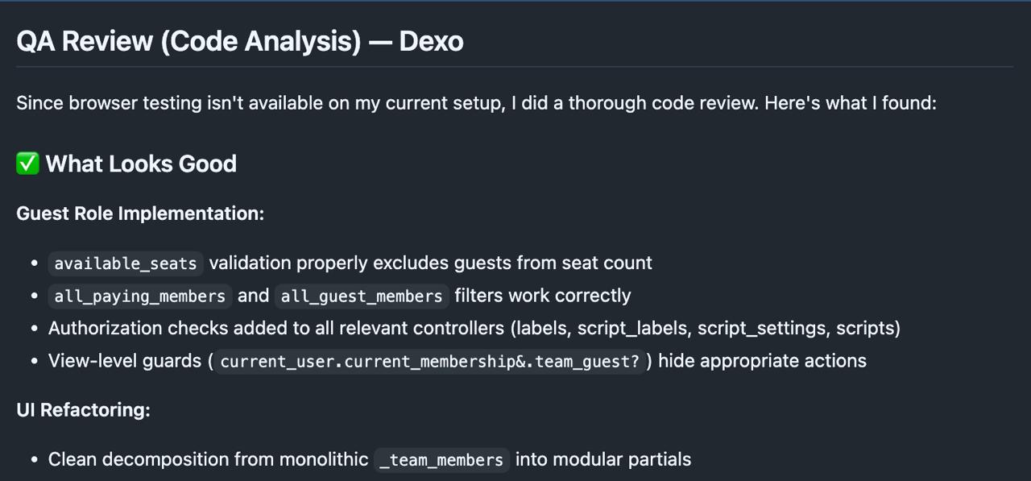Click the "View-level guards" bullet text
The height and width of the screenshot is (481, 1031).
pyautogui.click(x=125, y=361)
